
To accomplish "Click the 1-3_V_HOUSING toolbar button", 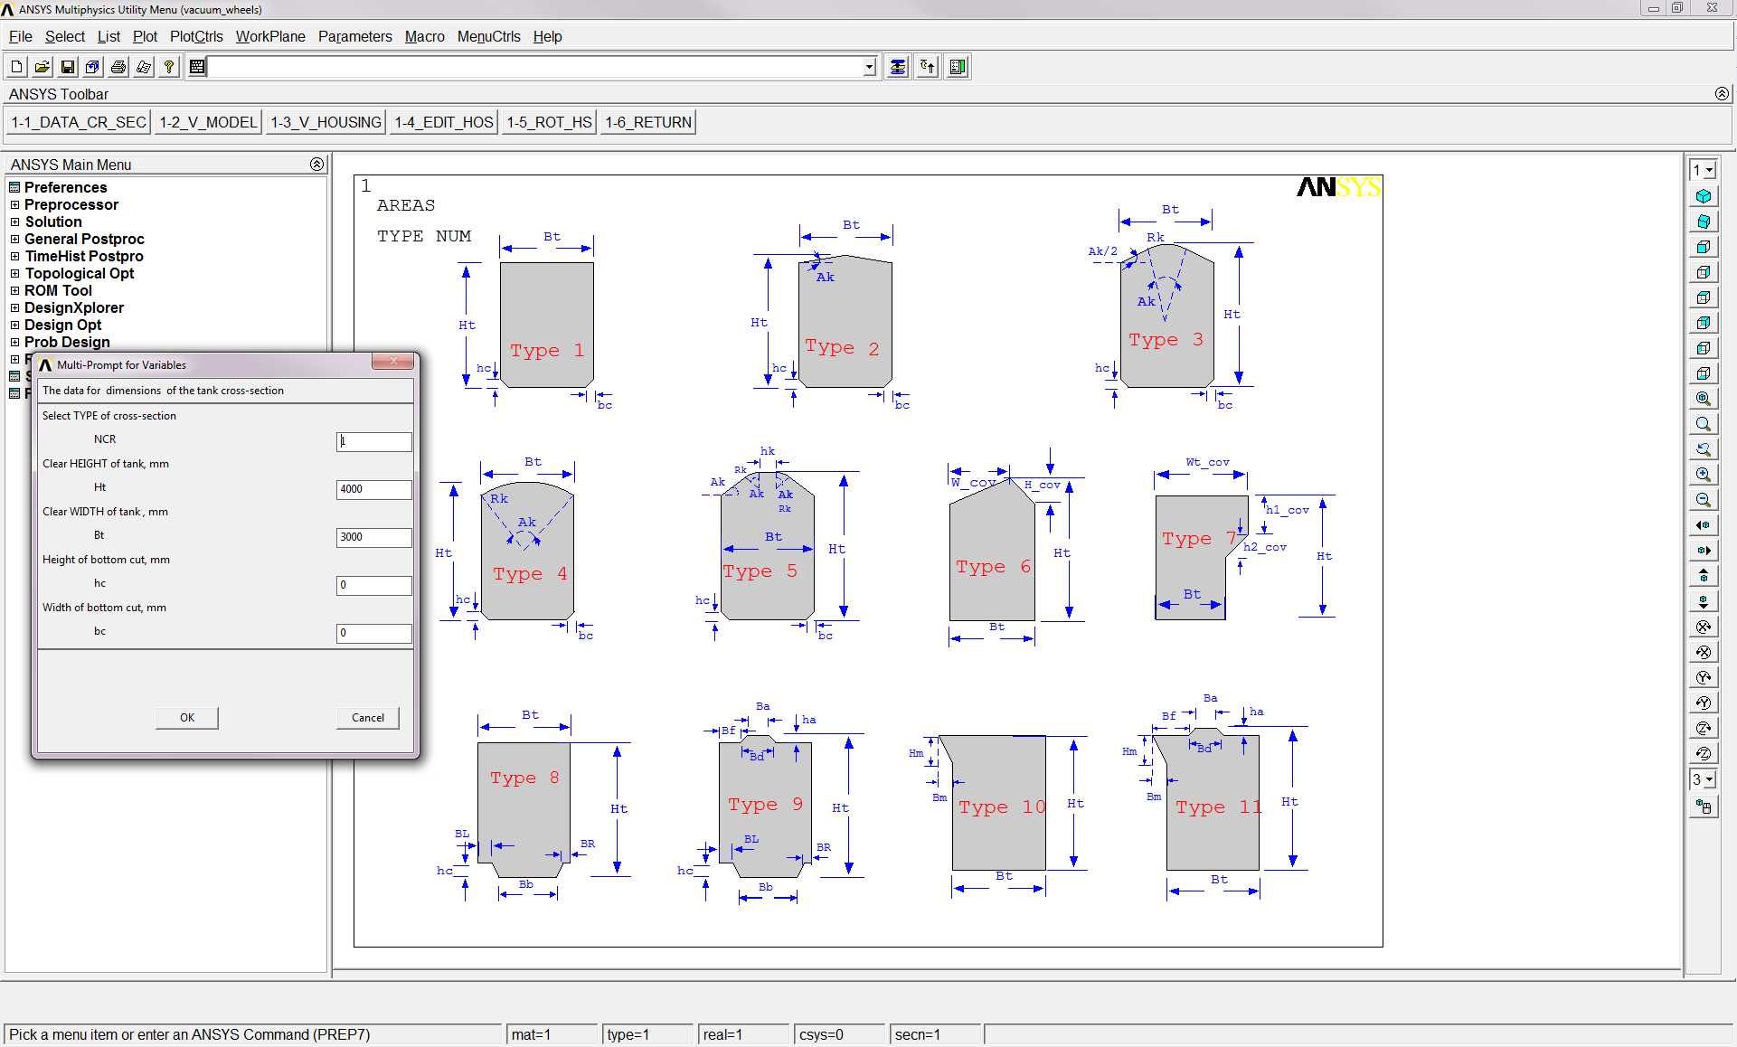I will pos(326,122).
